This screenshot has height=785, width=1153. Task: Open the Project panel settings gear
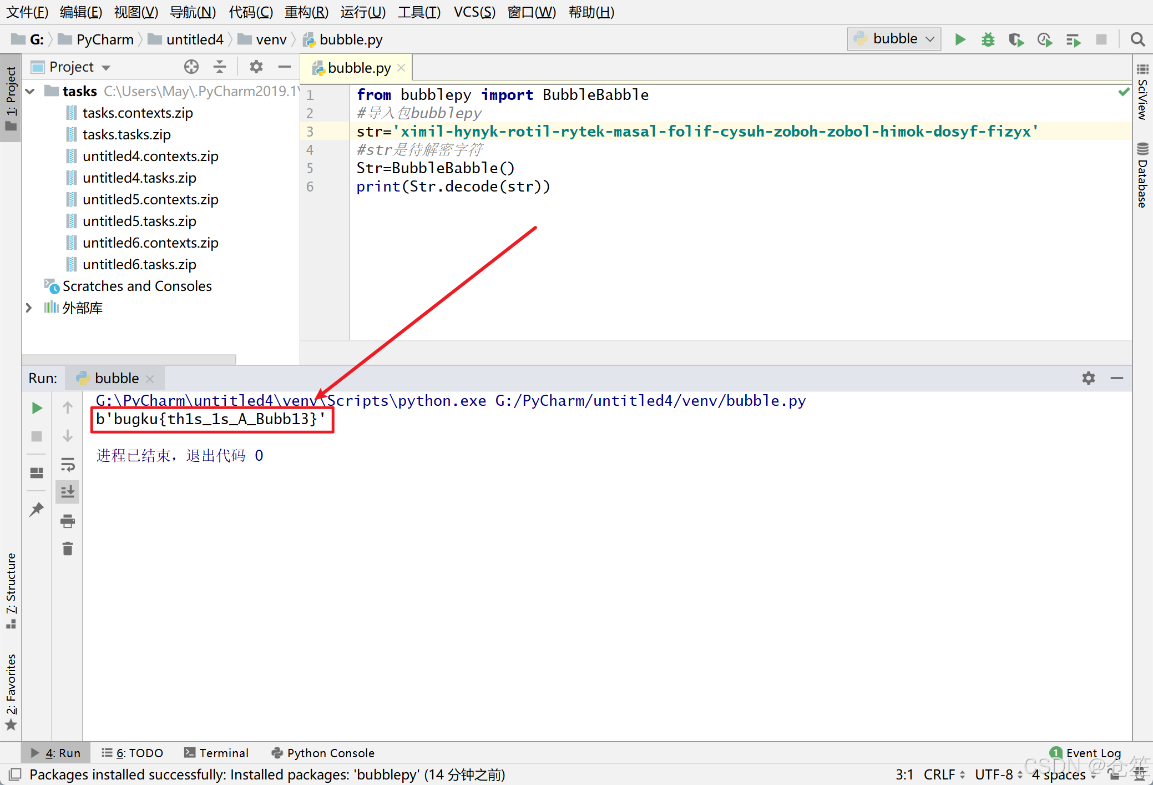click(x=256, y=67)
